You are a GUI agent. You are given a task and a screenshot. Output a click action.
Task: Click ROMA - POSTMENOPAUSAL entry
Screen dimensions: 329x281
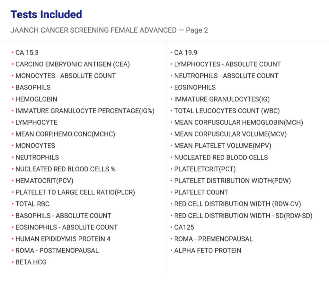[57, 251]
